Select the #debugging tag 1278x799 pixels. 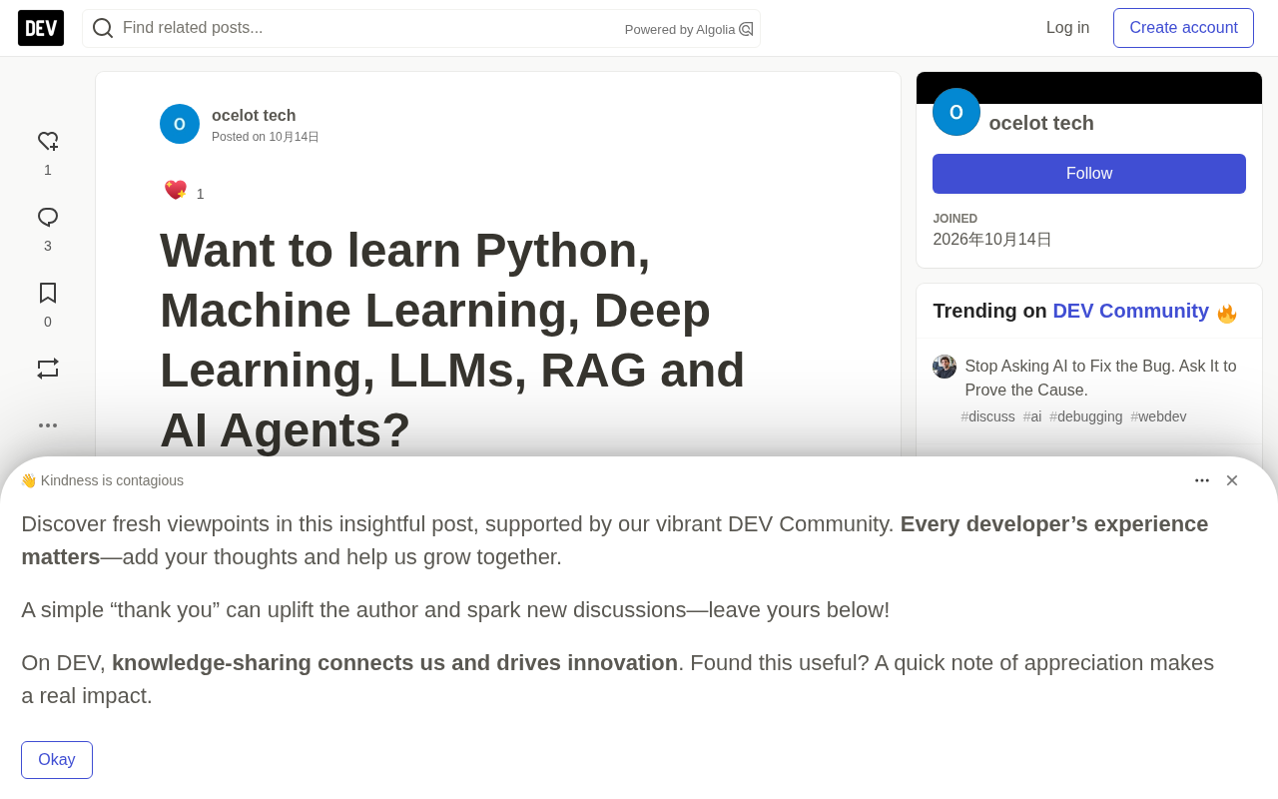[x=1086, y=416]
